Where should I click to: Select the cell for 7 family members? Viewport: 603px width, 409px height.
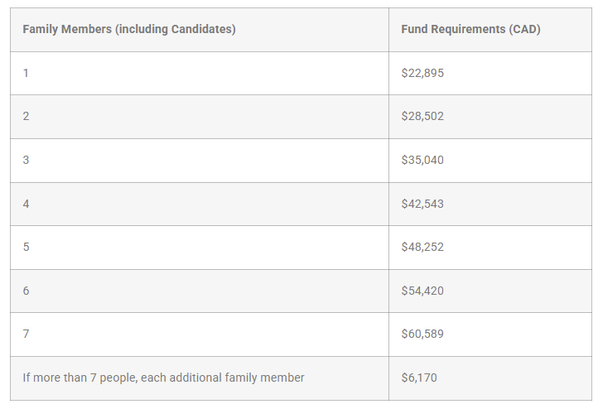pyautogui.click(x=26, y=334)
